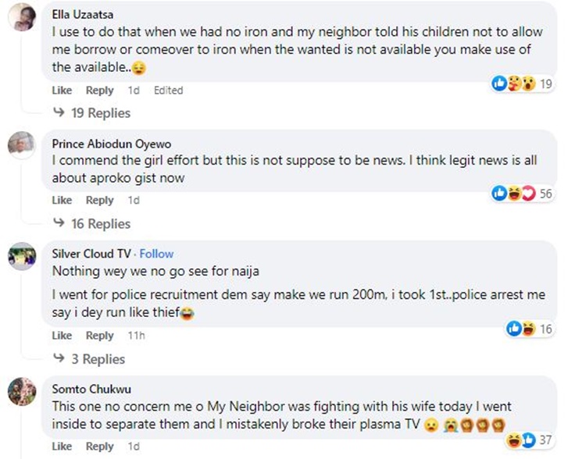Screen dimensions: 586x459
Task: Show edit history via Edited label
Action: tap(168, 91)
